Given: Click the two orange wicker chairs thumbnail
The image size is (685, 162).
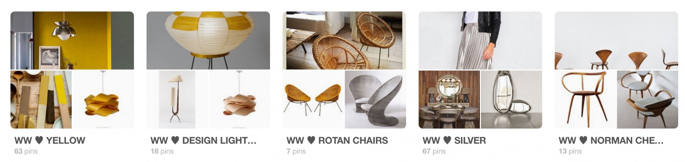Looking at the screenshot, I should click(313, 99).
